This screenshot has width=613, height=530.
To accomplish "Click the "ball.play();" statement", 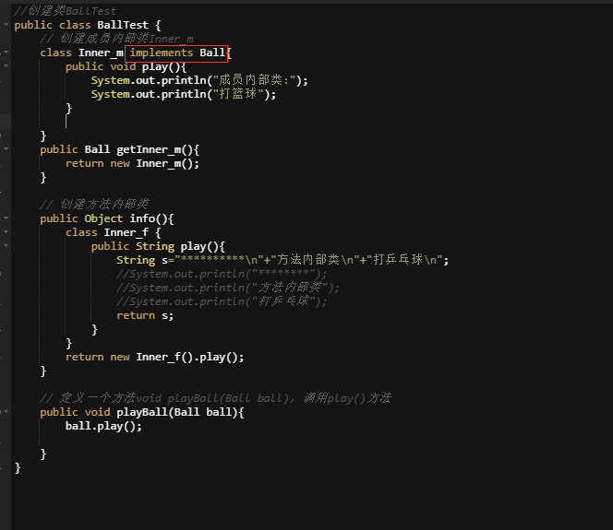I will tap(103, 426).
